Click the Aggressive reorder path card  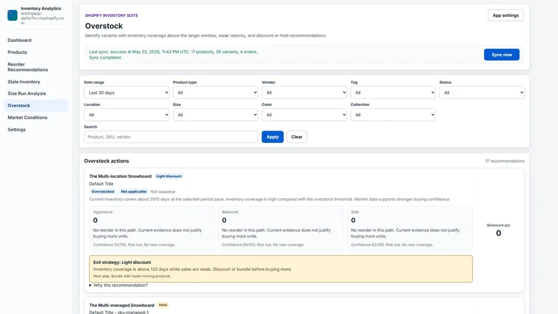tap(152, 228)
